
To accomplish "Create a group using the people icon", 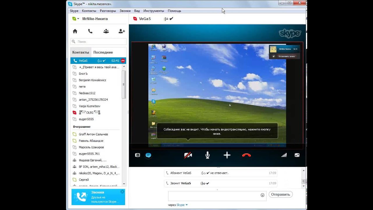I will [x=106, y=31].
